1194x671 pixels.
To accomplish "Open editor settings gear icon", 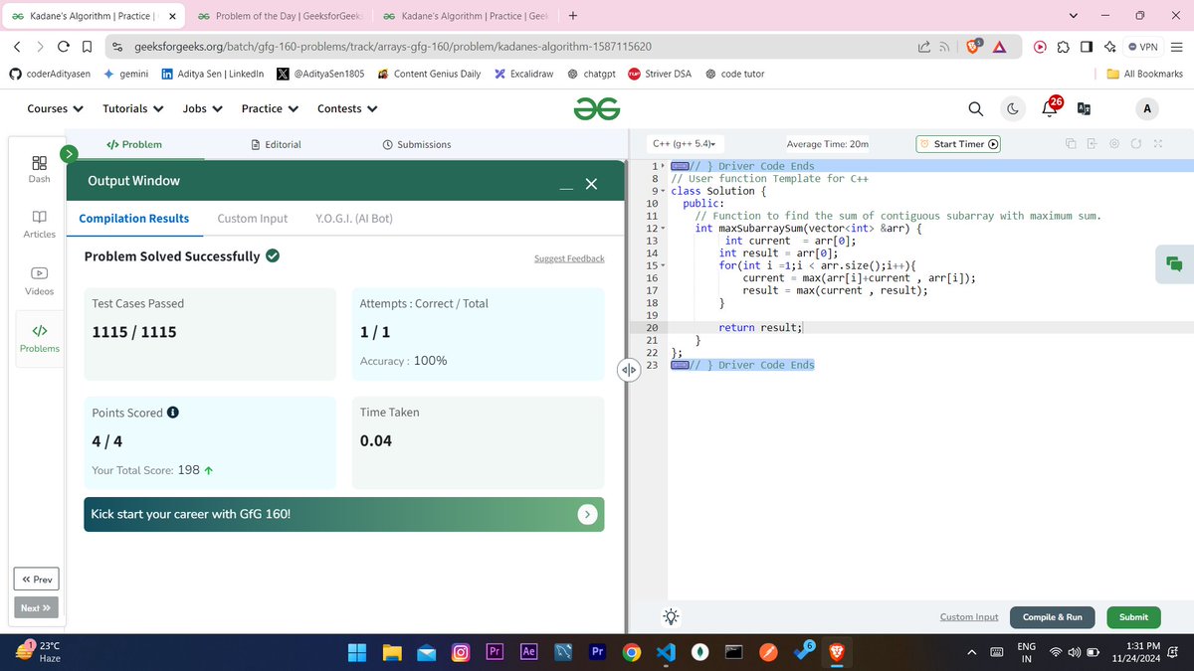I will [1113, 144].
